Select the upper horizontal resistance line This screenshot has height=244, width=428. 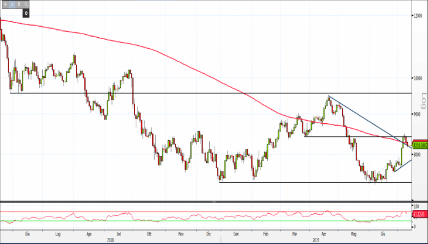tap(183, 93)
